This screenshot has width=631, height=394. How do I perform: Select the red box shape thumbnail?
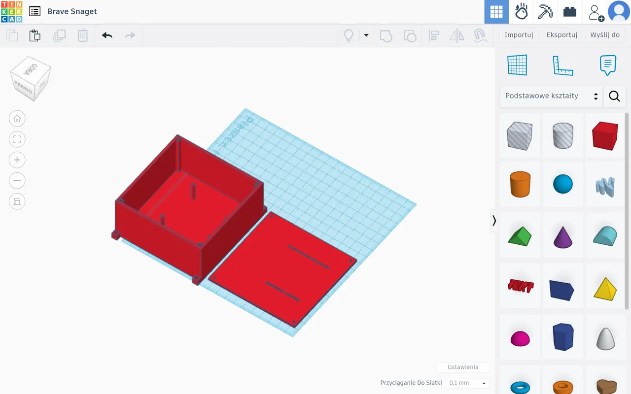click(605, 135)
